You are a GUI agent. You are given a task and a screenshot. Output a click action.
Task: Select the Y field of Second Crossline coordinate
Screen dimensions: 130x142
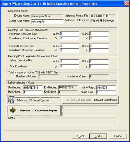tap(99, 51)
